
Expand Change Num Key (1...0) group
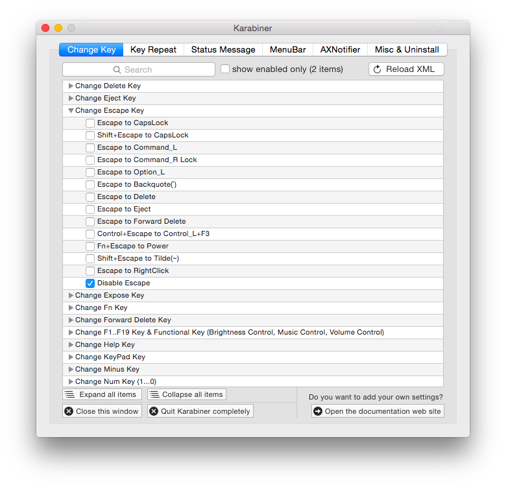[71, 381]
